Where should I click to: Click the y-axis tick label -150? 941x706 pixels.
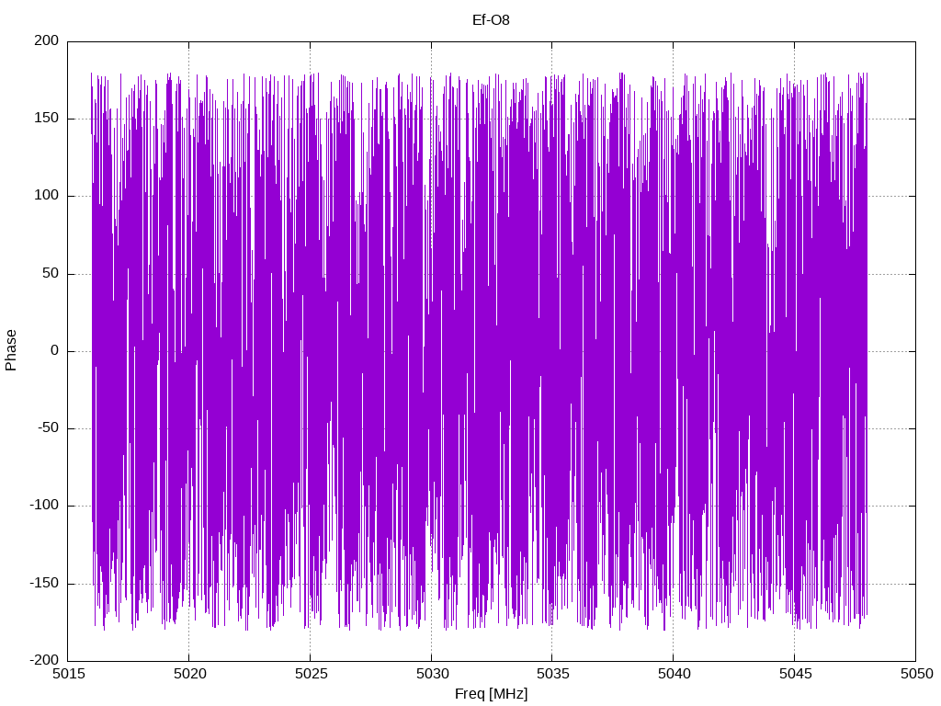[x=44, y=583]
